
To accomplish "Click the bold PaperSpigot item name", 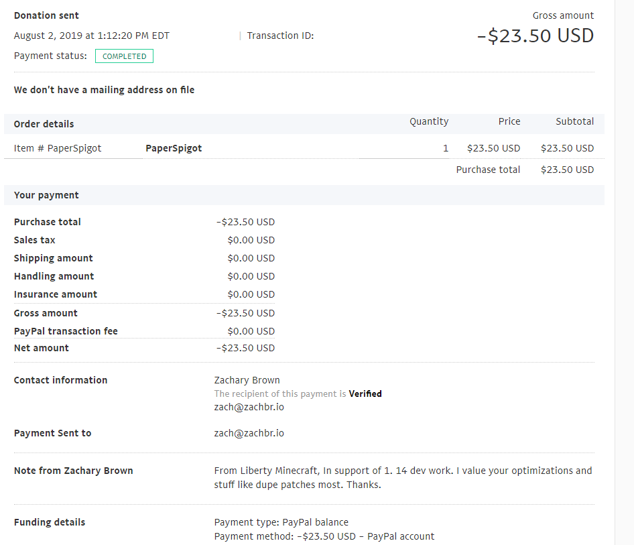I will click(x=174, y=148).
